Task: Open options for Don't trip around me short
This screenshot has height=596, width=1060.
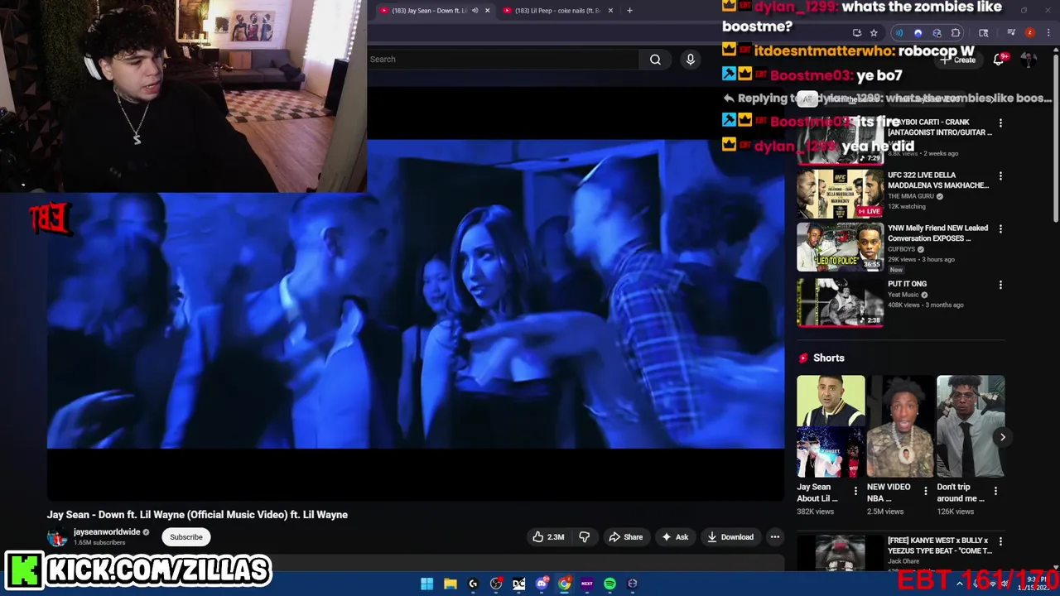Action: coord(995,491)
